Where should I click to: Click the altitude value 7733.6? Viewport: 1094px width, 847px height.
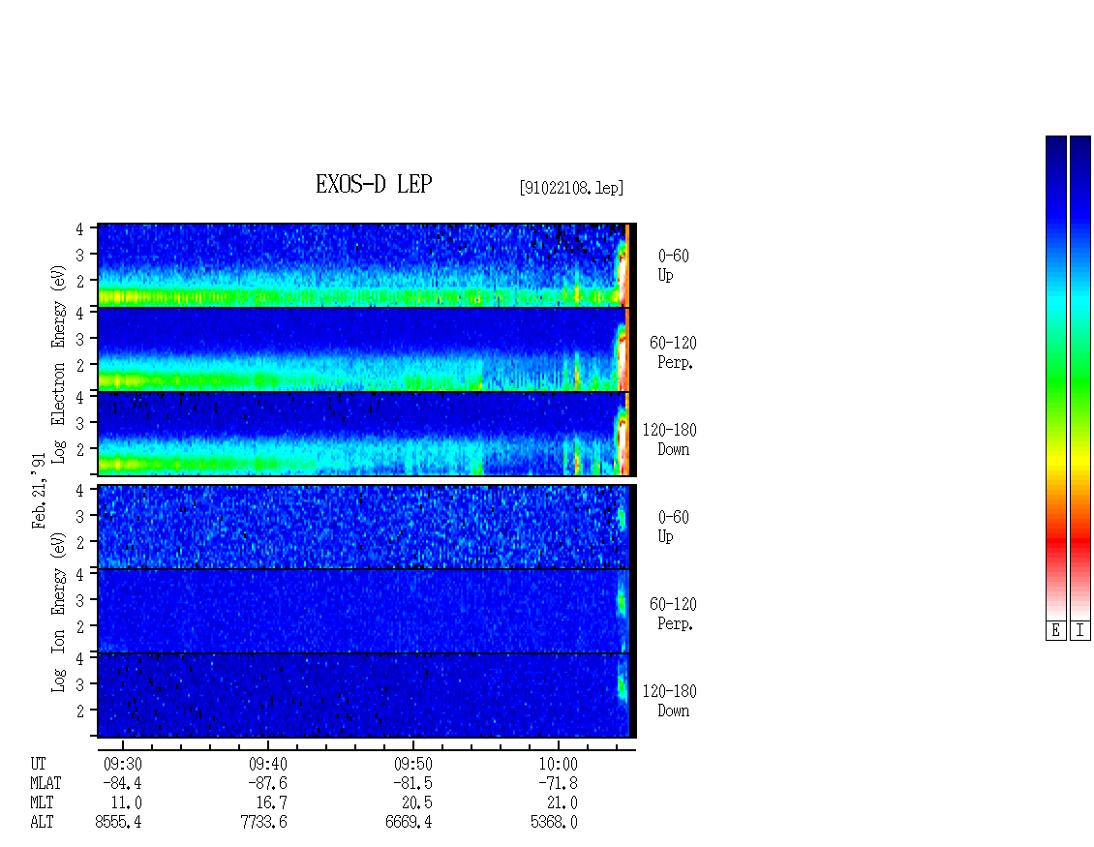tap(263, 823)
